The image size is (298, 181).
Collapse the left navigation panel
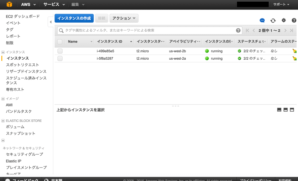[x=51, y=22]
